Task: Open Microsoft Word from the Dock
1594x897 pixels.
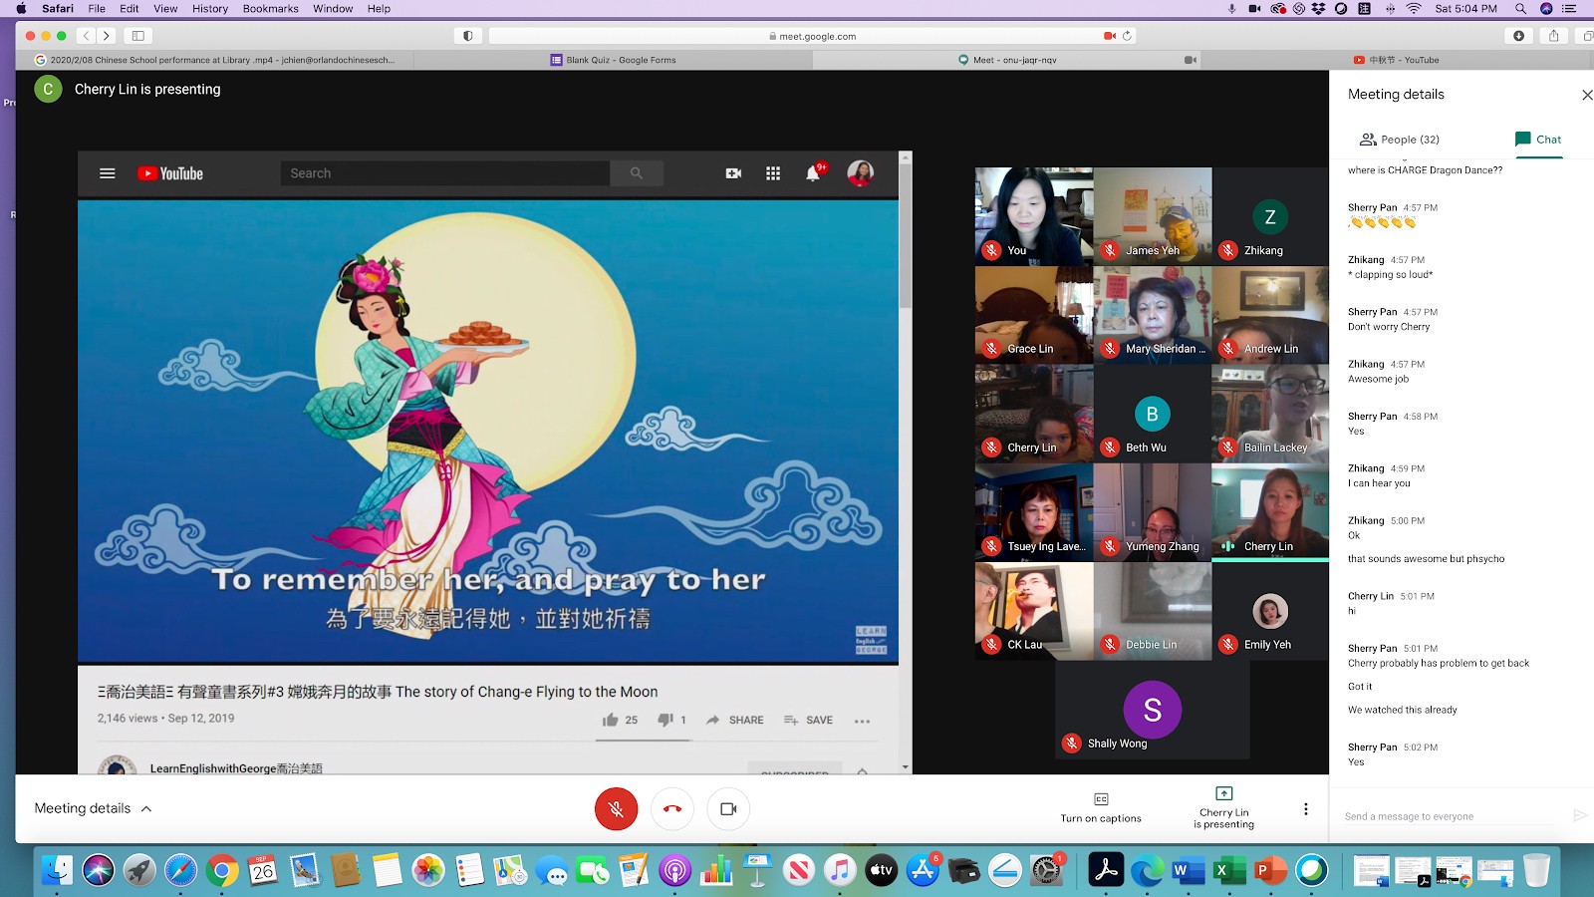Action: click(1188, 870)
